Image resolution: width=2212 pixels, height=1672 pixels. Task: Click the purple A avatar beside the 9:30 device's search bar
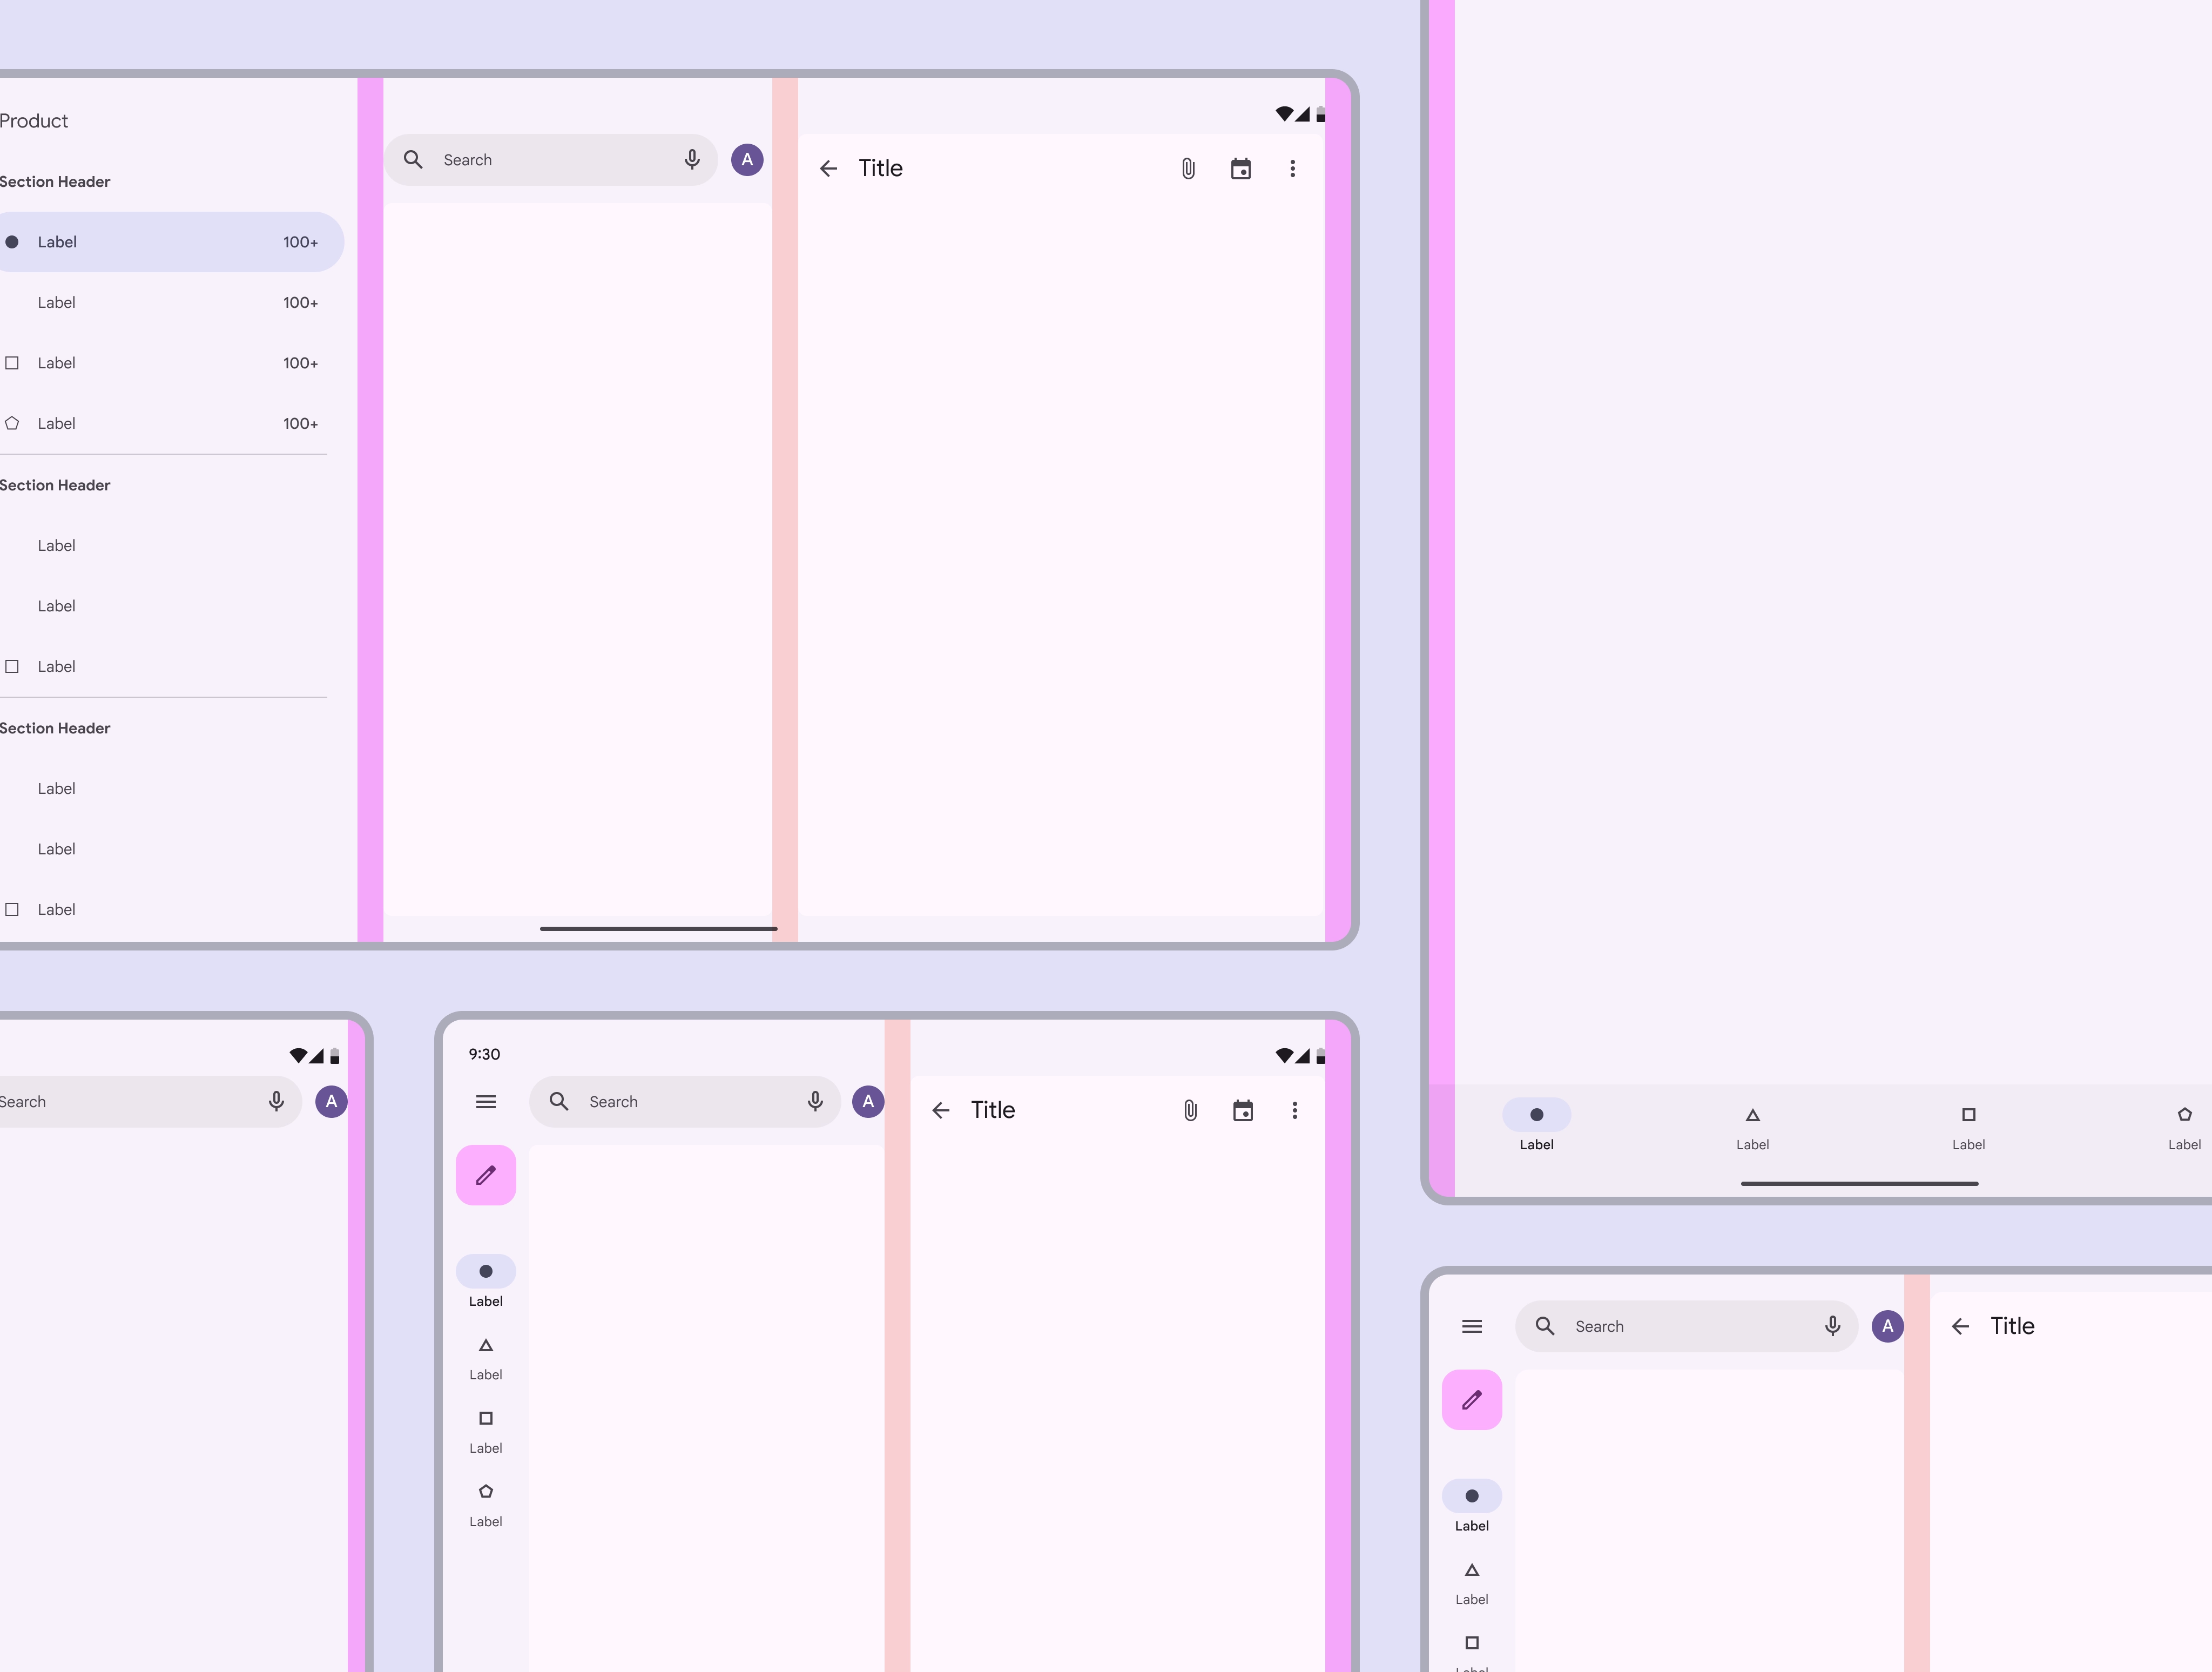click(868, 1101)
